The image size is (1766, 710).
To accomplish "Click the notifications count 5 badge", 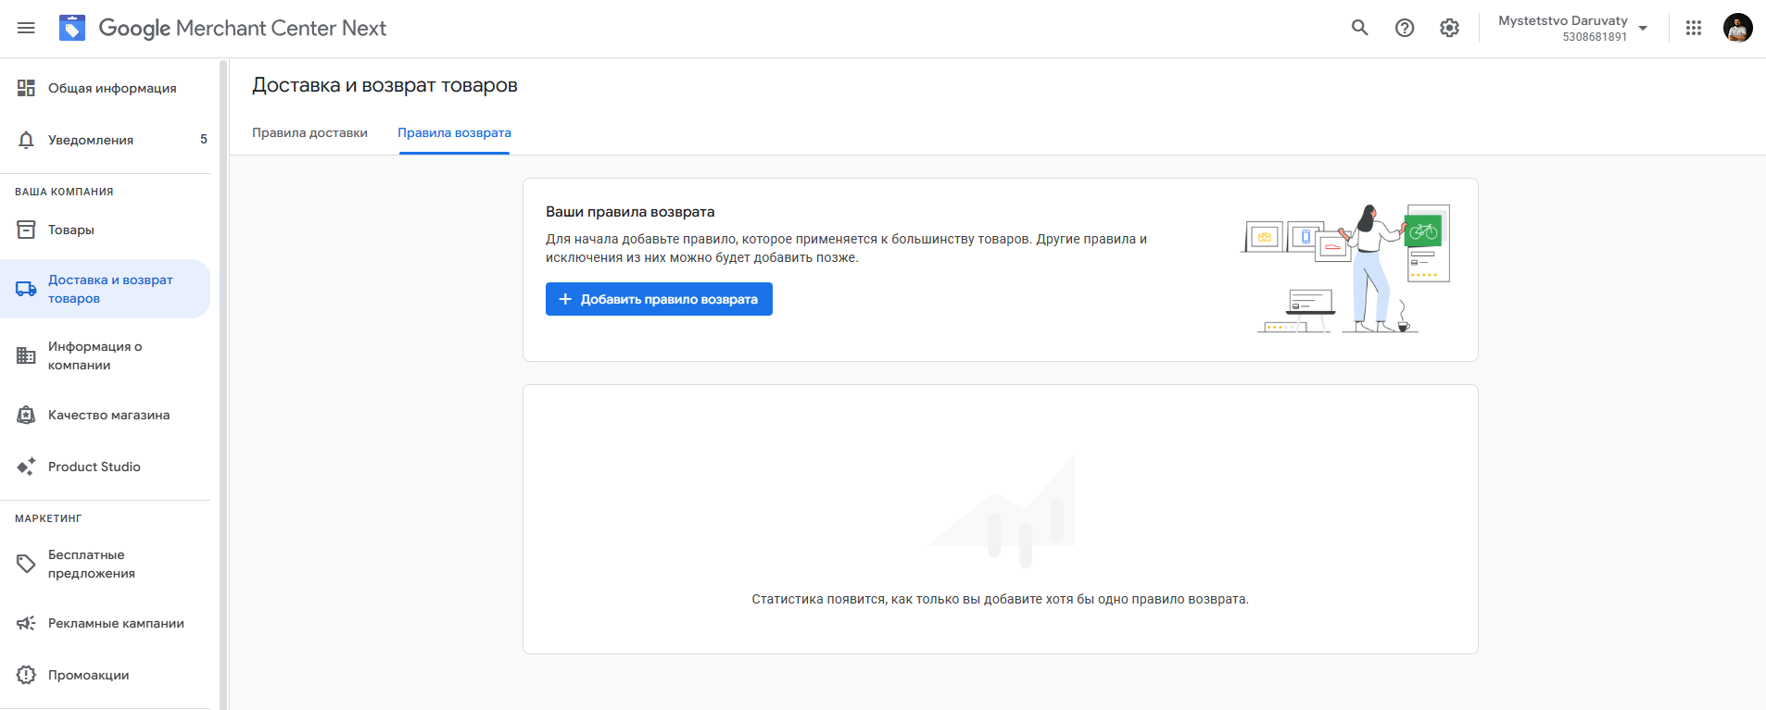I will pyautogui.click(x=204, y=140).
